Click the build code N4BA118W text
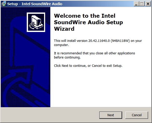The height and width of the screenshot is (123, 152). (120, 41)
